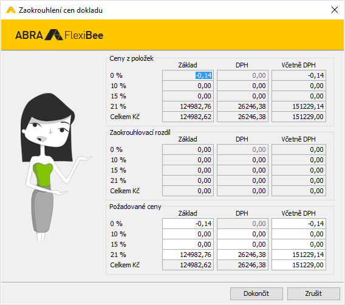
Task: Edit 21 % Včetně DPH in Požadované ceny
Action: point(299,255)
